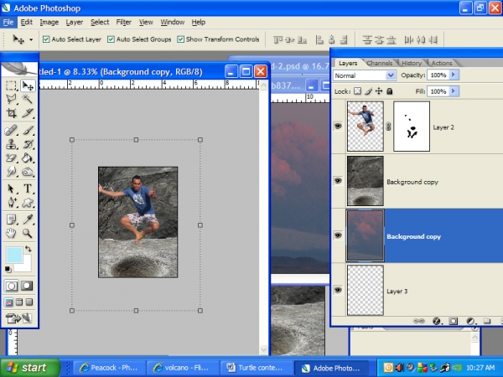Screen dimensions: 503x377
Task: Toggle Auto Select Layer checkbox
Action: click(46, 39)
